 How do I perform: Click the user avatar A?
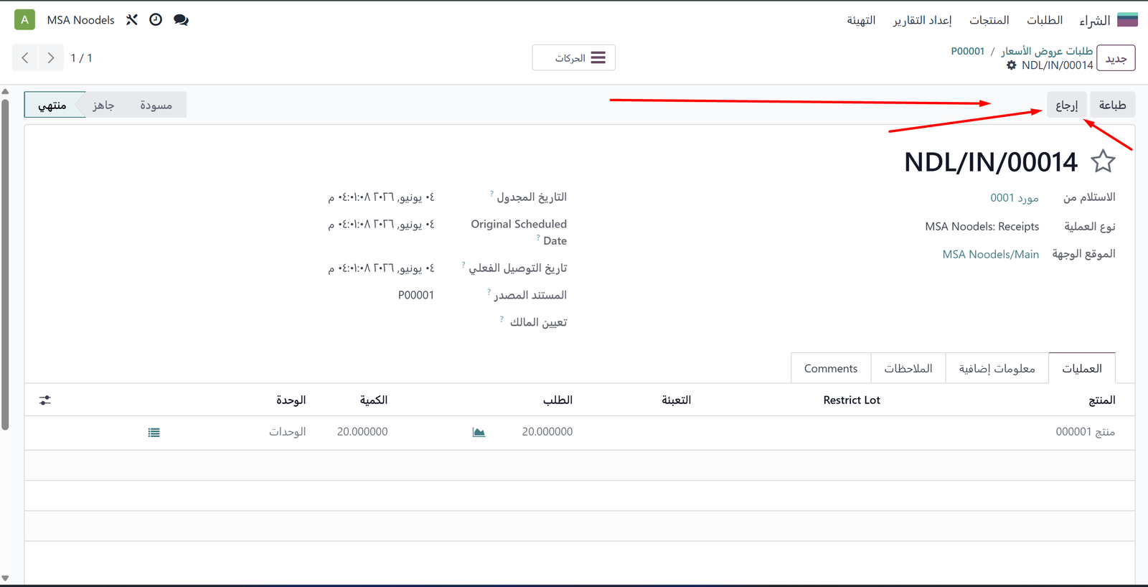pos(25,20)
